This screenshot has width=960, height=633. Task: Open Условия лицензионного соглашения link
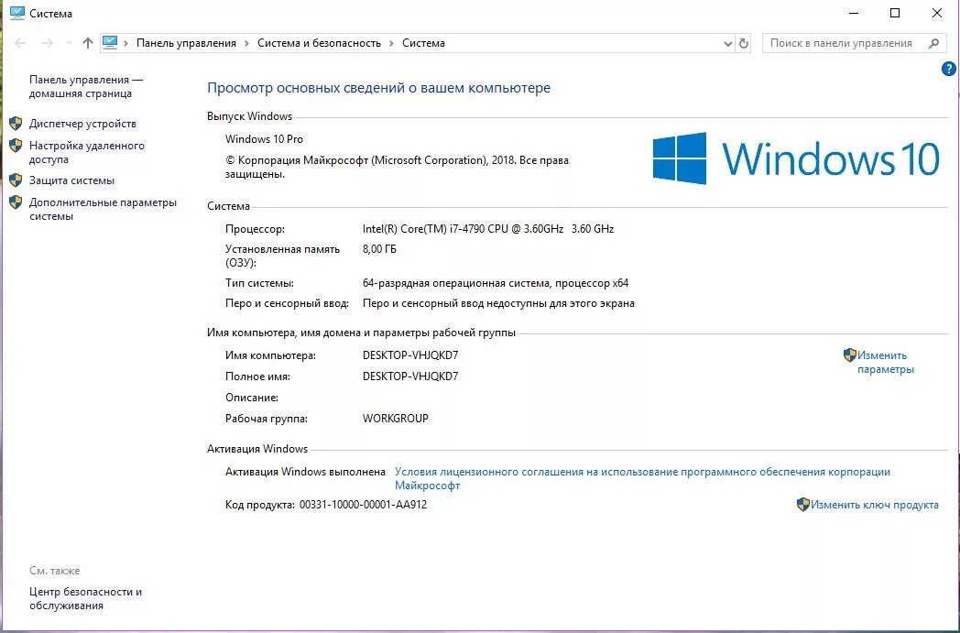(642, 479)
